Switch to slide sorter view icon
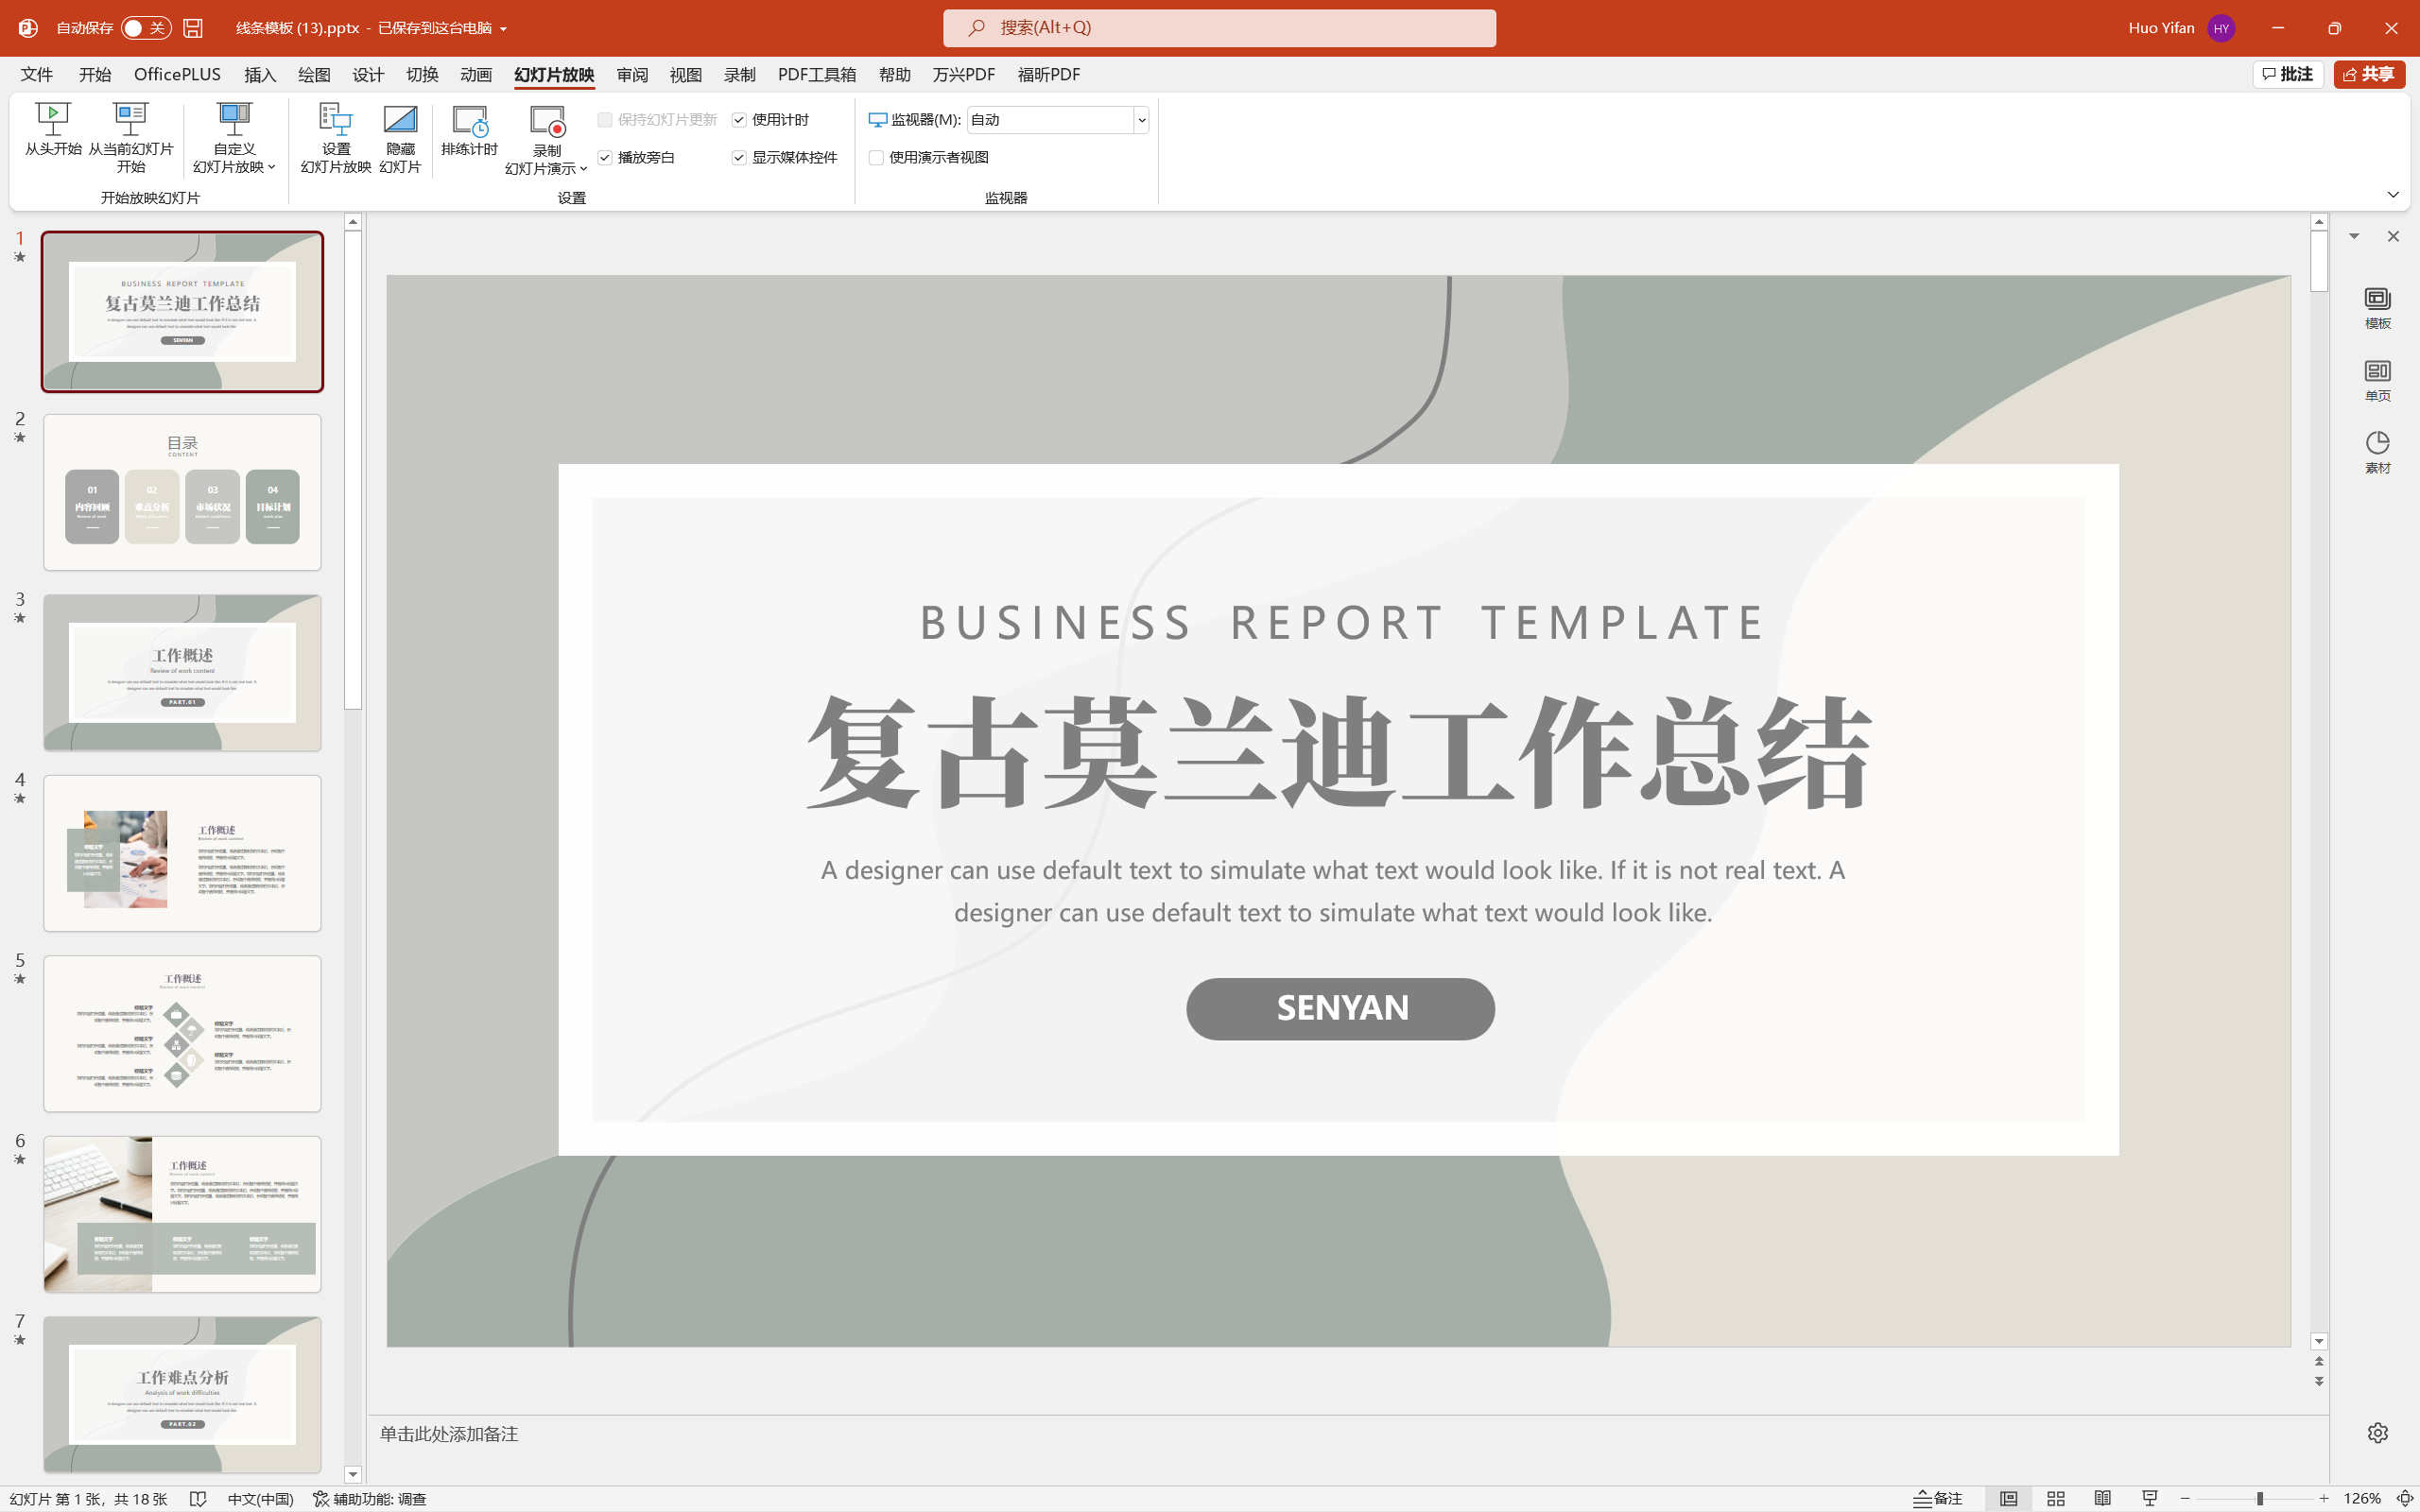 [x=2056, y=1498]
